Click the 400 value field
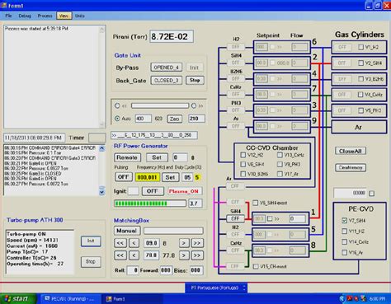The image size is (391, 304). 143,119
